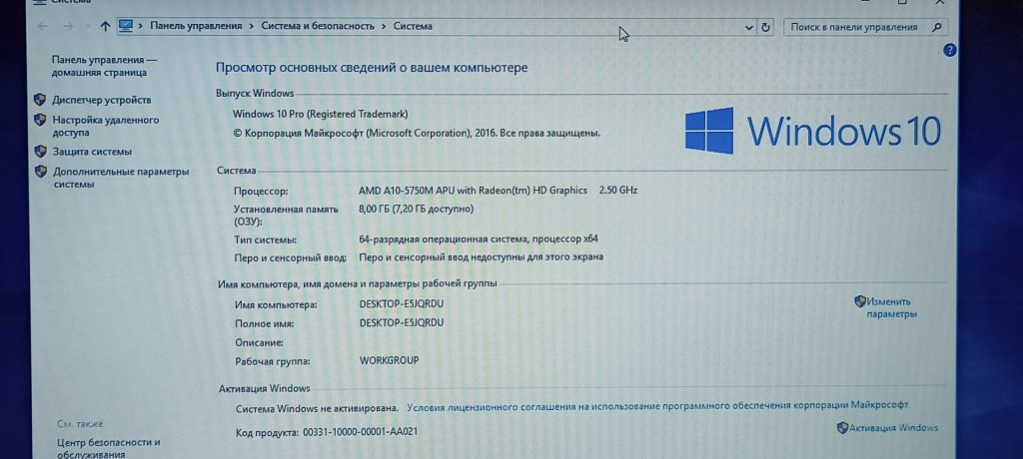Open 'Диспетчер устройств' link
Viewport: 1023px width, 459px height.
point(102,100)
